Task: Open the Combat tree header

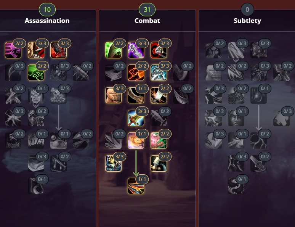Action: (147, 21)
